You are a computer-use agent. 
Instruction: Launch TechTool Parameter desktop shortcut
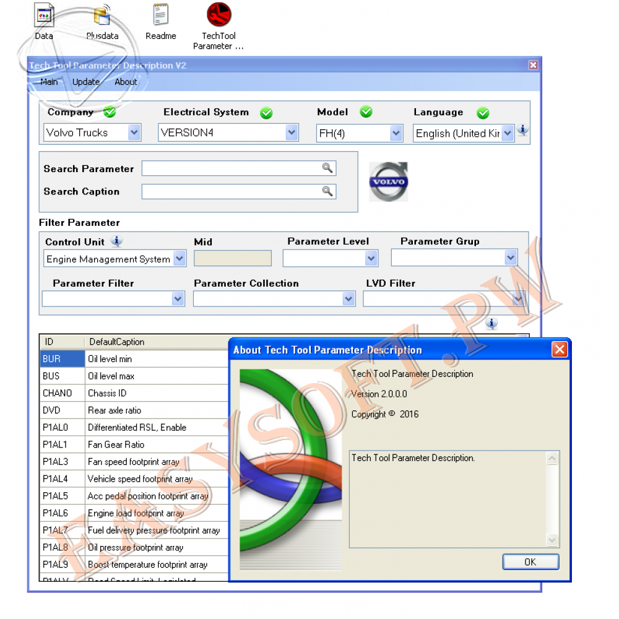[219, 26]
